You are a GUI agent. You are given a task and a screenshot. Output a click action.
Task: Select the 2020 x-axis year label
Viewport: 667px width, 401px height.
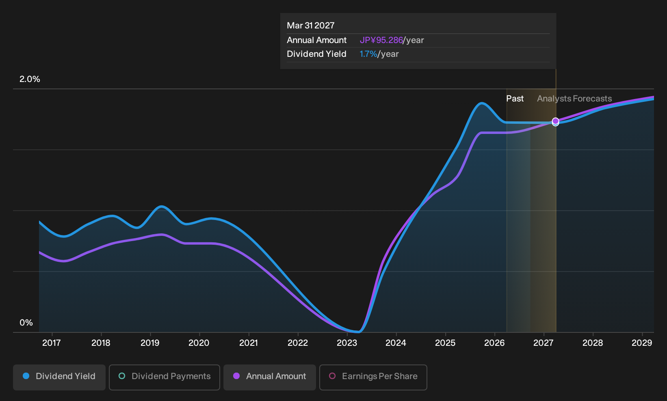tap(199, 343)
